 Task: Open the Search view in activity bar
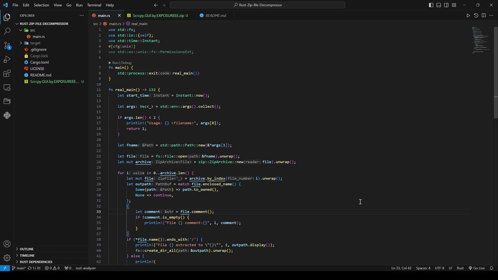point(7,31)
